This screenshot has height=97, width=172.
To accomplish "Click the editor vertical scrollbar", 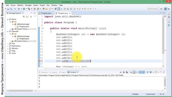I will point(163,36).
